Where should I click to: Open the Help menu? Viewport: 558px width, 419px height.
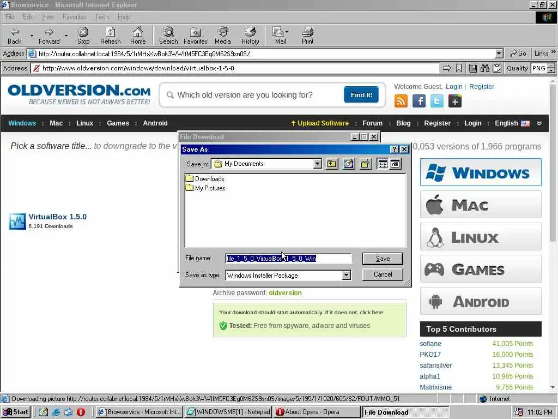tap(124, 17)
